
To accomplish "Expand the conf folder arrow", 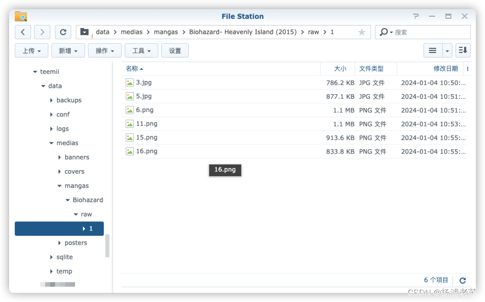I will coord(51,115).
